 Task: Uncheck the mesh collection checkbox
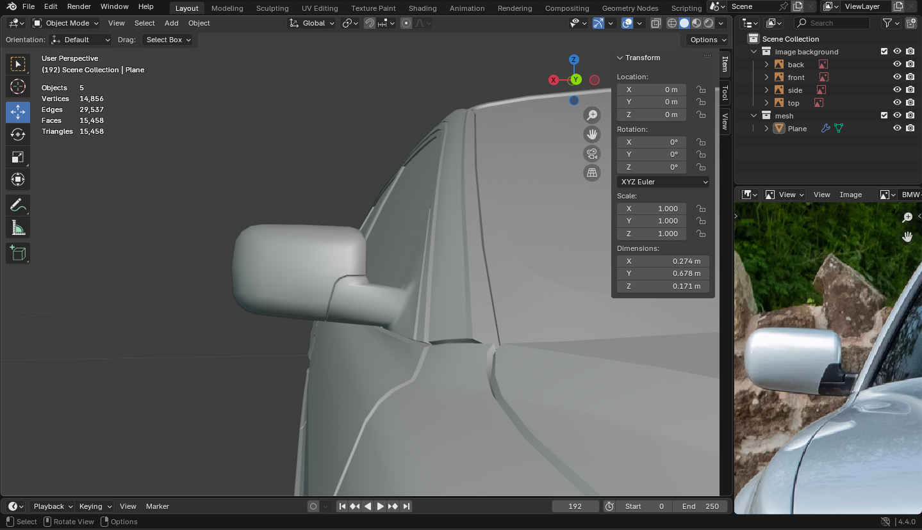(x=884, y=116)
